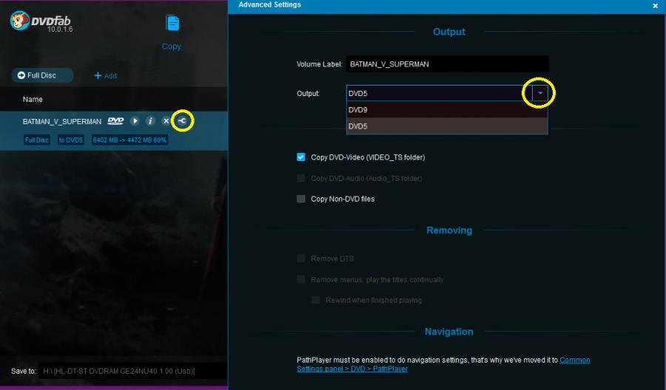Screen dimensions: 666x390
Task: Click the Add source button
Action: pyautogui.click(x=105, y=76)
